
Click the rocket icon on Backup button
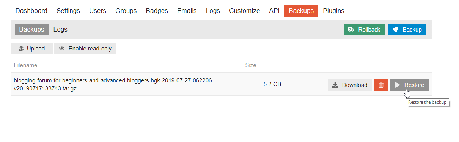396,30
